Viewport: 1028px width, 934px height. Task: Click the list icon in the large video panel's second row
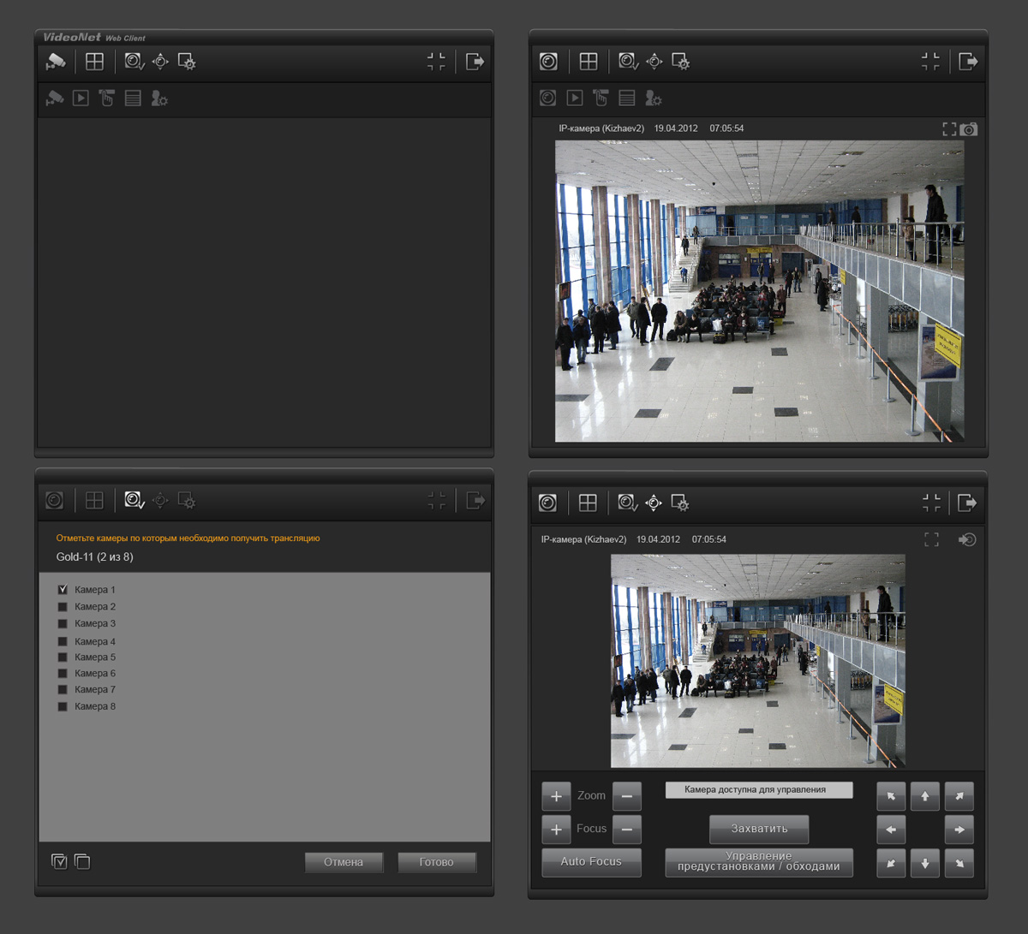point(627,98)
